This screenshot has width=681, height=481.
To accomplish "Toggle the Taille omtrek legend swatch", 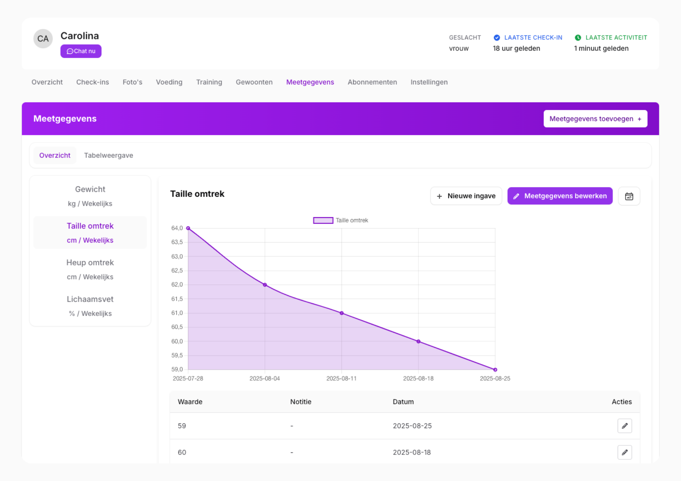I will (323, 220).
